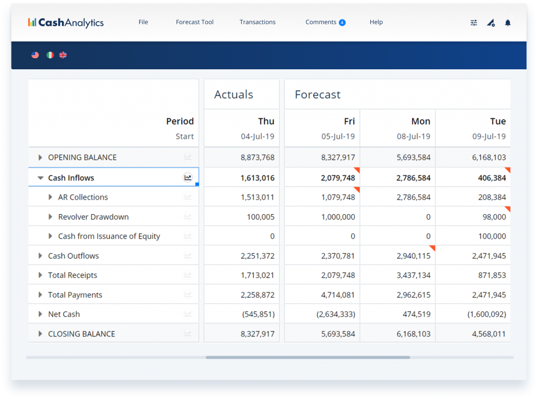Select the United States flag icon

pos(35,55)
